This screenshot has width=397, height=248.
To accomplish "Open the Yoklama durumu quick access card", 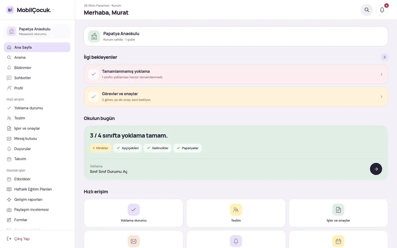I will 133,213.
